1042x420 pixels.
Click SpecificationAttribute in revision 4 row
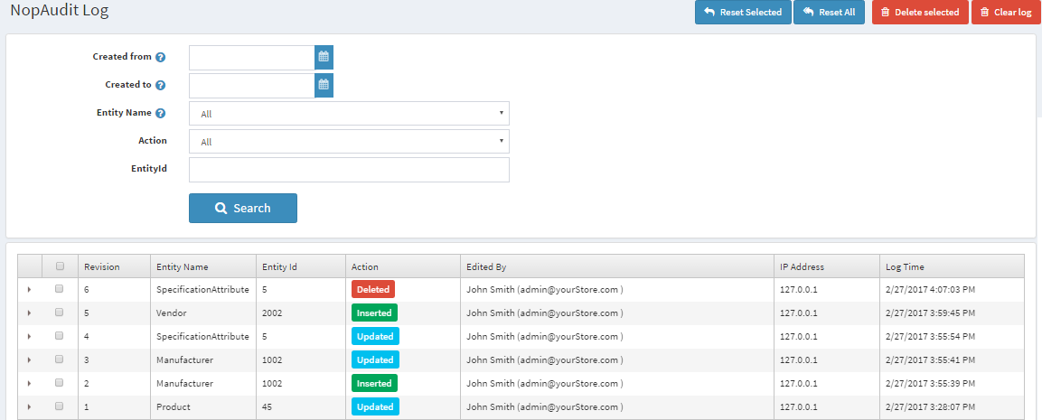202,336
